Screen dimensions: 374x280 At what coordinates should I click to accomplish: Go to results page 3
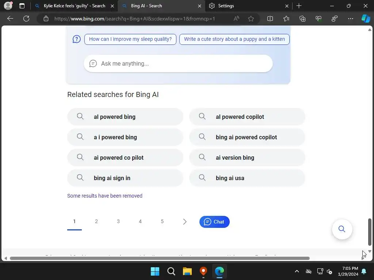[118, 221]
